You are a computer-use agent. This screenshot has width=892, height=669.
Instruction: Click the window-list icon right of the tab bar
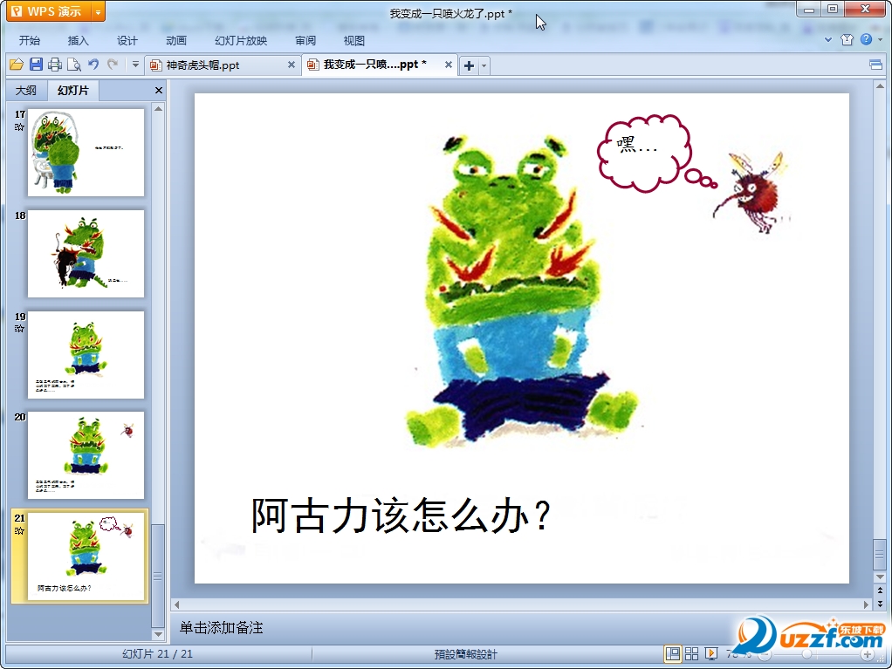(x=876, y=65)
